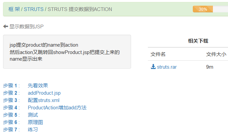Click the 文件名 column header
The height and width of the screenshot is (134, 228).
click(x=158, y=54)
